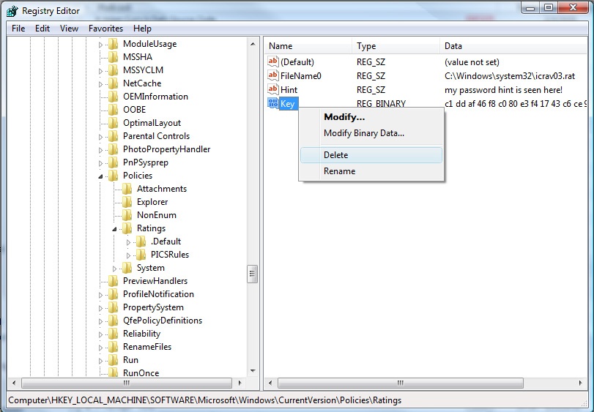Expand the Run key
Viewport: 594px width, 412px height.
[x=100, y=361]
